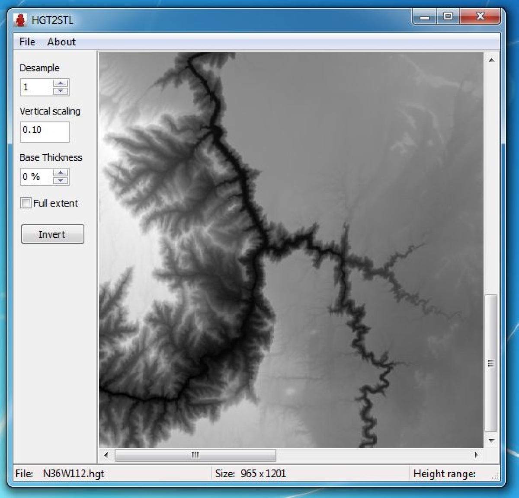Click the Base Thickness percent field
The width and height of the screenshot is (519, 498).
pos(37,176)
